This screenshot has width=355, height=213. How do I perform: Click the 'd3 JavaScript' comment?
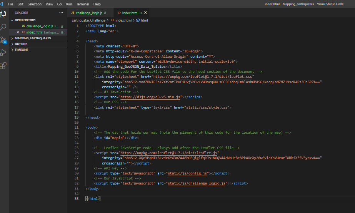pyautogui.click(x=117, y=92)
